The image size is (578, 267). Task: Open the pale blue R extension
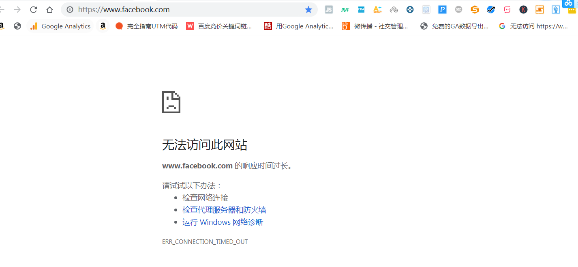point(426,10)
